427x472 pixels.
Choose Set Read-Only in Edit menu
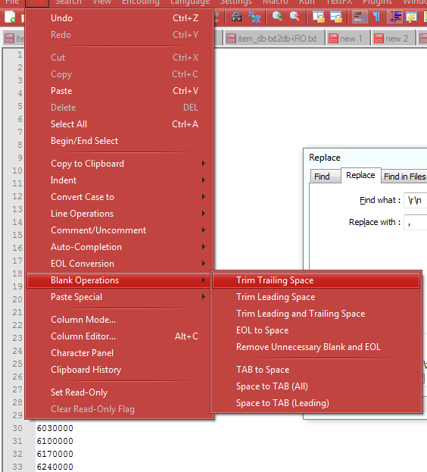pyautogui.click(x=120, y=392)
